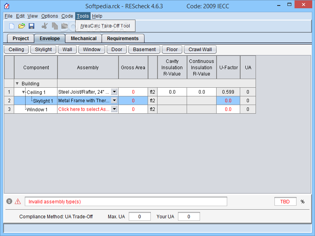315x236 pixels.
Task: Open the Help menu
Action: [97, 16]
